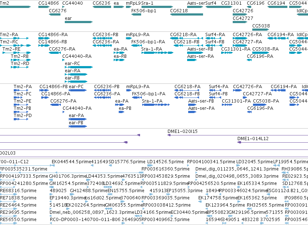The image size is (308, 225).
Task: Select the RE68316.5prime EST label
Action: pyautogui.click(x=18, y=191)
